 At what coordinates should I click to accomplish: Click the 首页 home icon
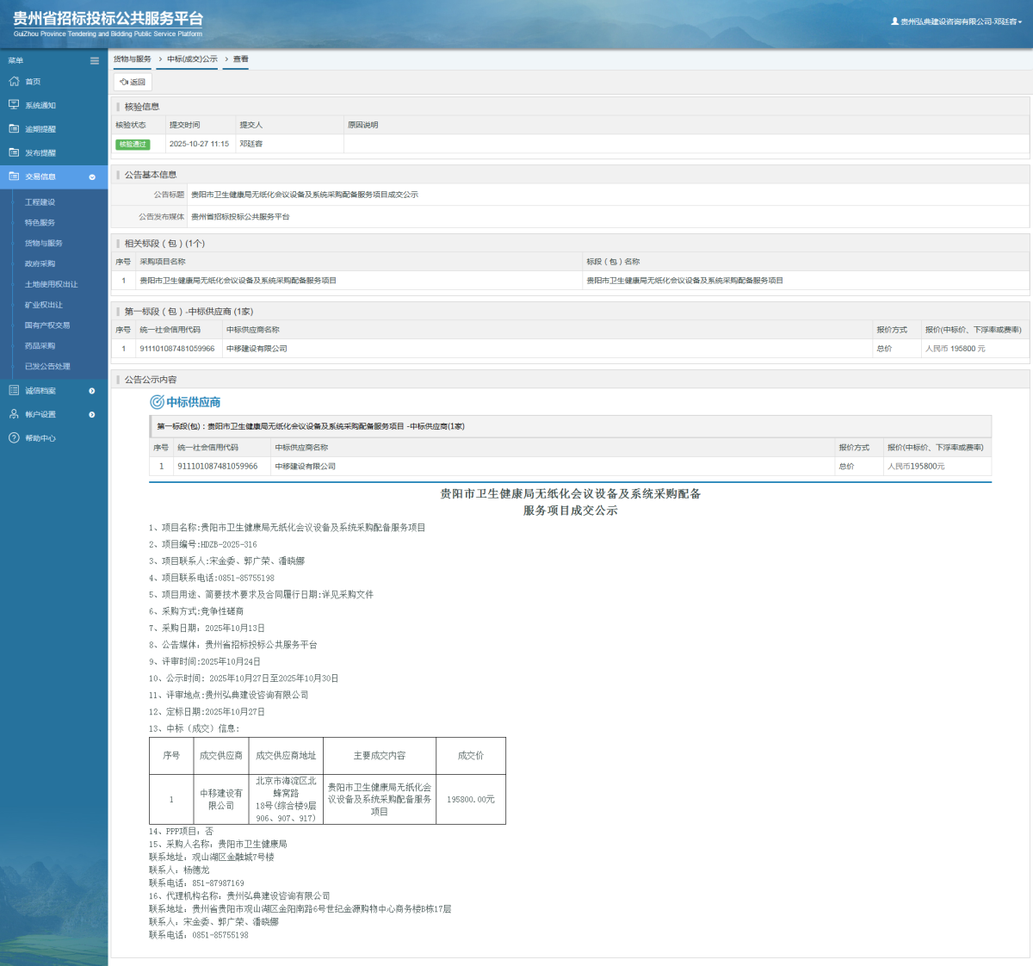click(14, 81)
